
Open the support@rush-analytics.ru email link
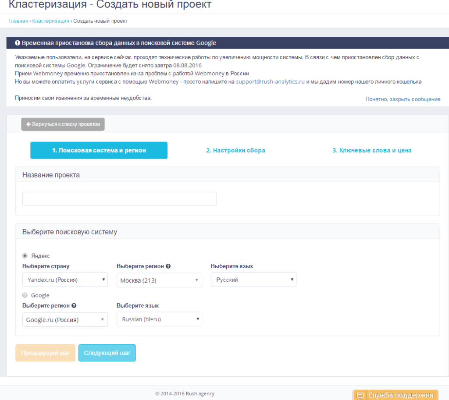[x=270, y=81]
